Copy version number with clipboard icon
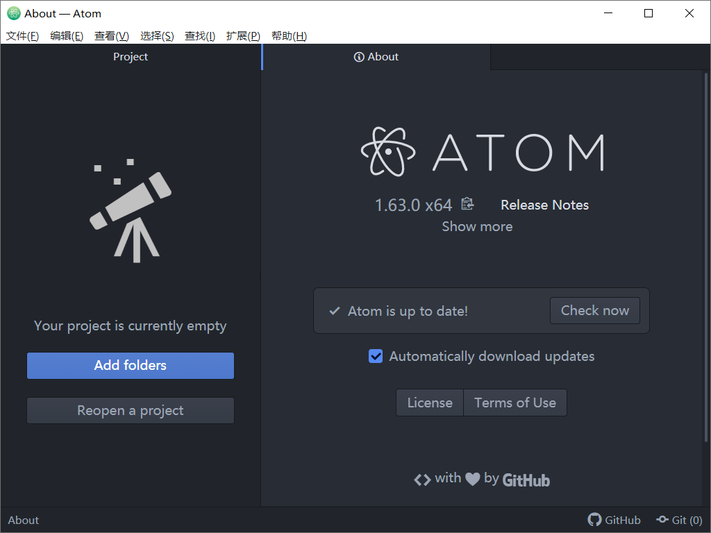This screenshot has height=533, width=711. (467, 205)
